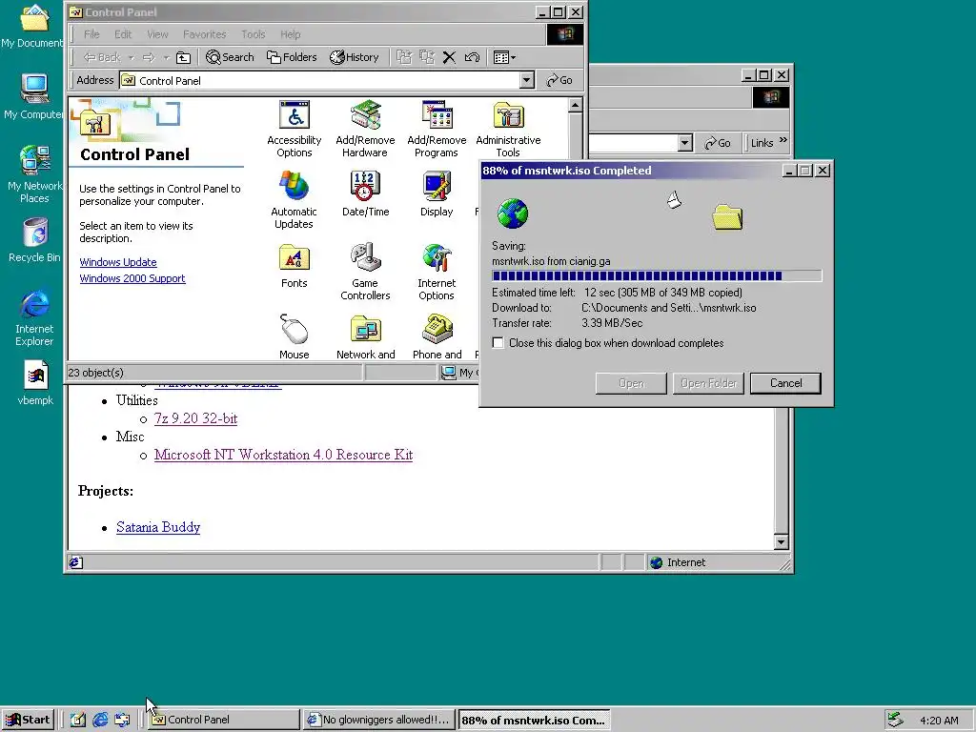
Task: Open the Accessibility Options applet
Action: coord(295,129)
